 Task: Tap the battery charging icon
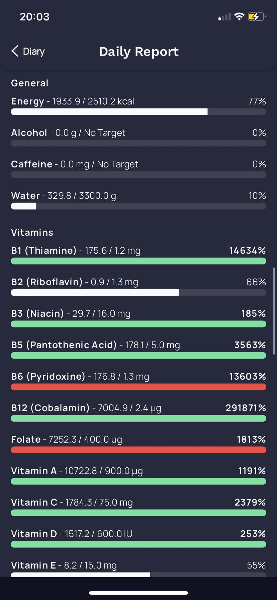[257, 16]
